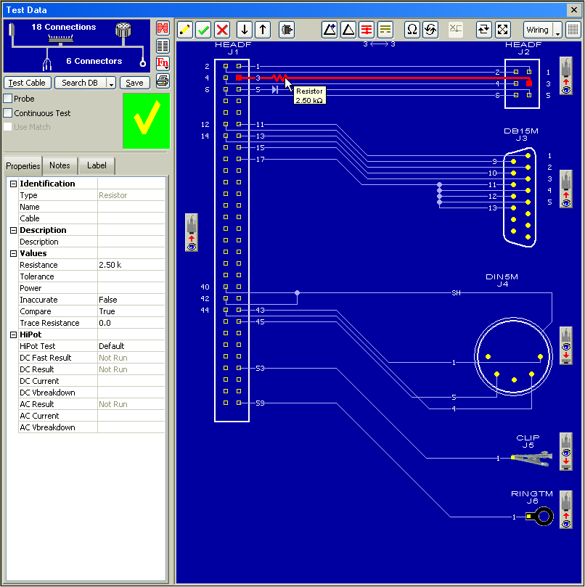Click the Trace Resistance value 0.0
The height and width of the screenshot is (587, 585).
click(x=131, y=323)
